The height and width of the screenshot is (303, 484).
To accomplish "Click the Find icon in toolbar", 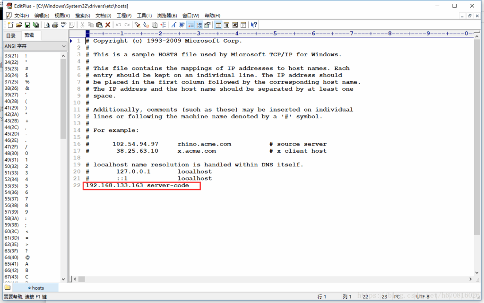I will [x=138, y=25].
